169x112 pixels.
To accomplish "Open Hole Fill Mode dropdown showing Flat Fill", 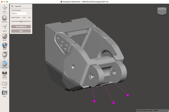I will (20, 14).
